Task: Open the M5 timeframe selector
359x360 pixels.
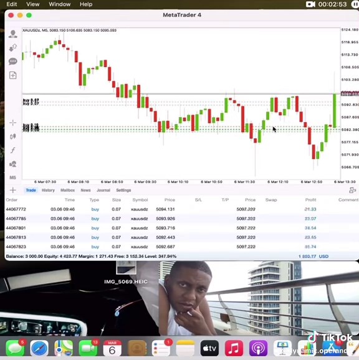Action: click(13, 178)
